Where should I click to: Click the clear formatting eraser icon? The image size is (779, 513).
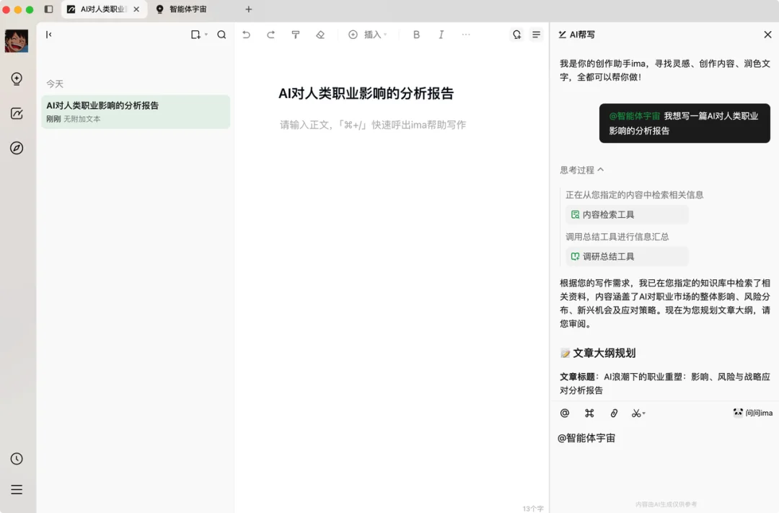coord(320,34)
